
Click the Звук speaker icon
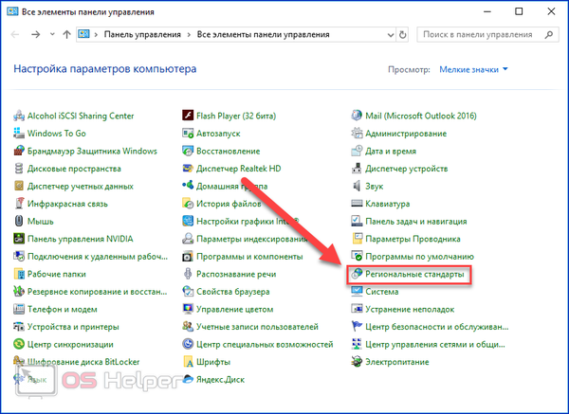click(357, 186)
